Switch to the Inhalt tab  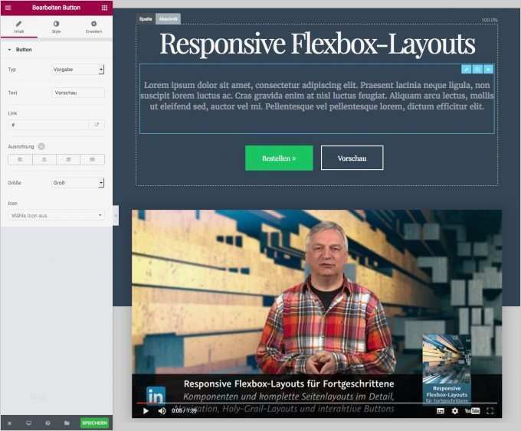[x=18, y=27]
